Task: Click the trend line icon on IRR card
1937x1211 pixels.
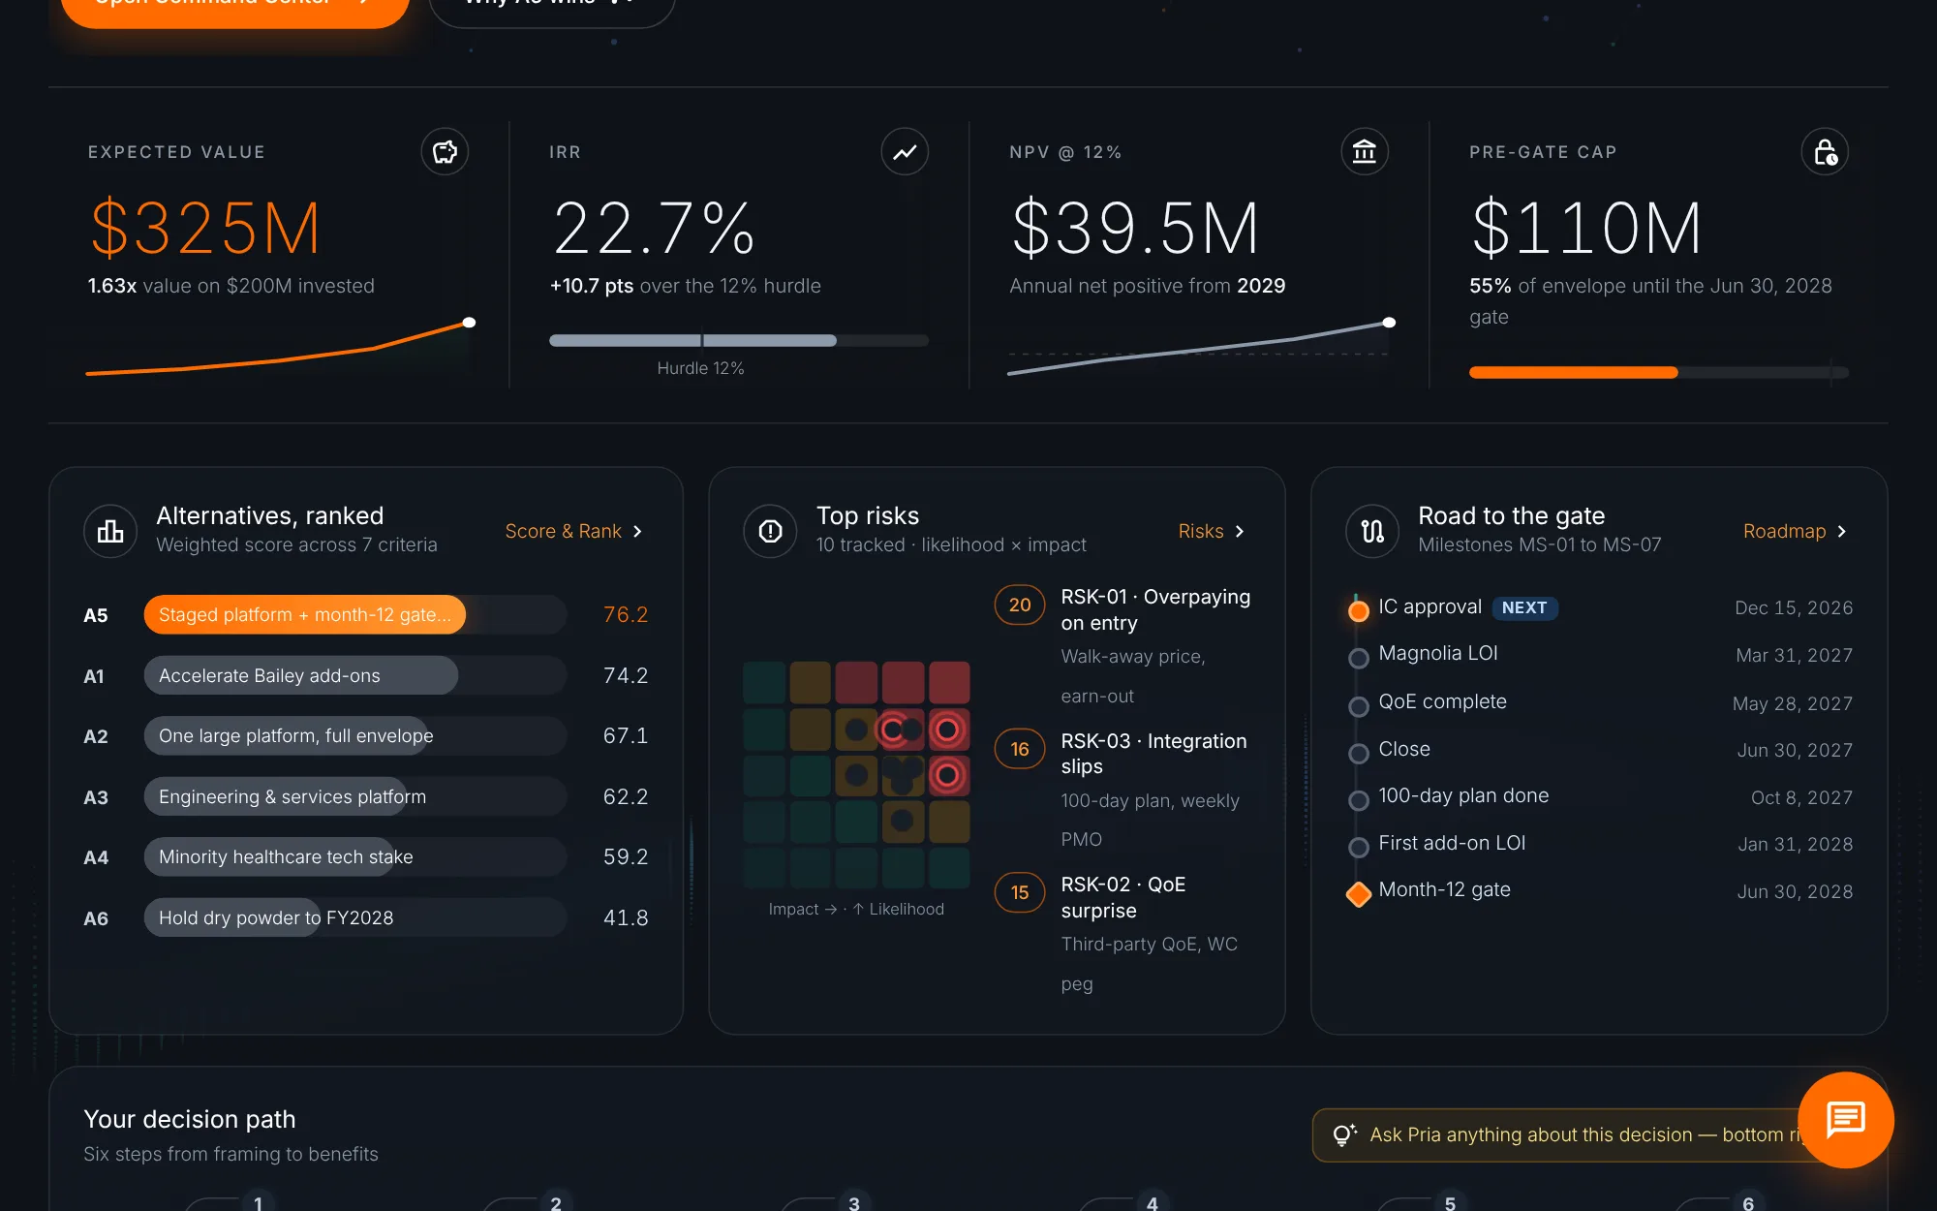Action: [x=905, y=152]
